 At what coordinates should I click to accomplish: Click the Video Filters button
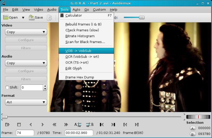pyautogui.click(x=26, y=48)
